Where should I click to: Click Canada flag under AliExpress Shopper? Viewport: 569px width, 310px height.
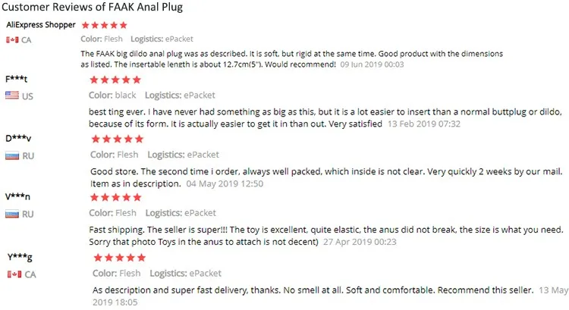click(11, 39)
